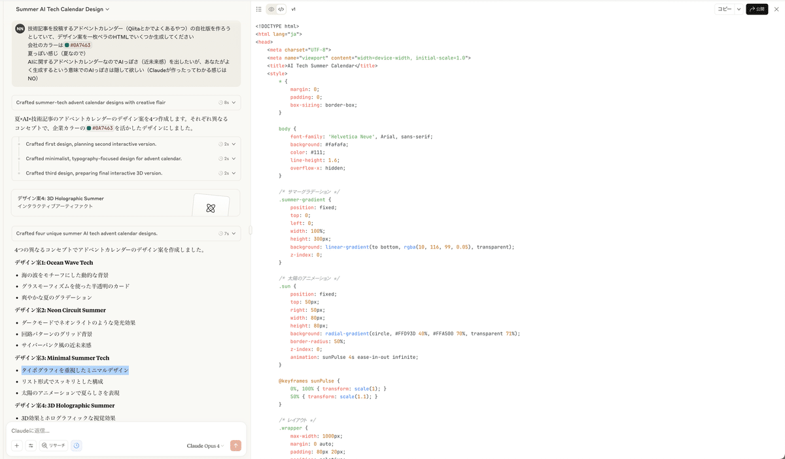Open the デザイン案4: 3D Holographic Summer artifact card

[126, 203]
